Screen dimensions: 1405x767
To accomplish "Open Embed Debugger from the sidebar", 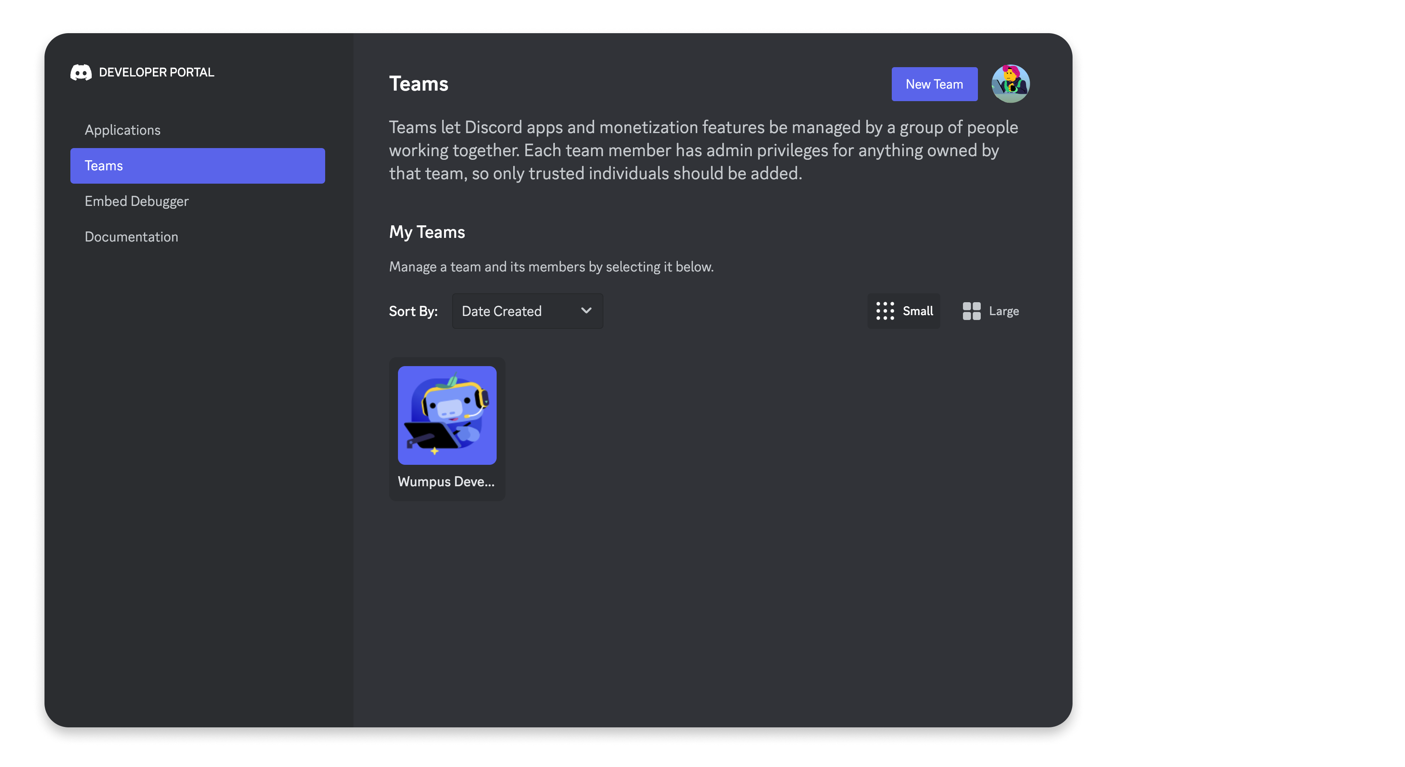I will tap(197, 201).
